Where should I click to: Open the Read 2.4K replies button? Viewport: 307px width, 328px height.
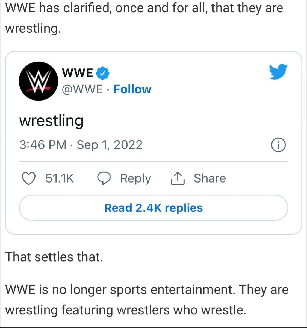tap(153, 208)
